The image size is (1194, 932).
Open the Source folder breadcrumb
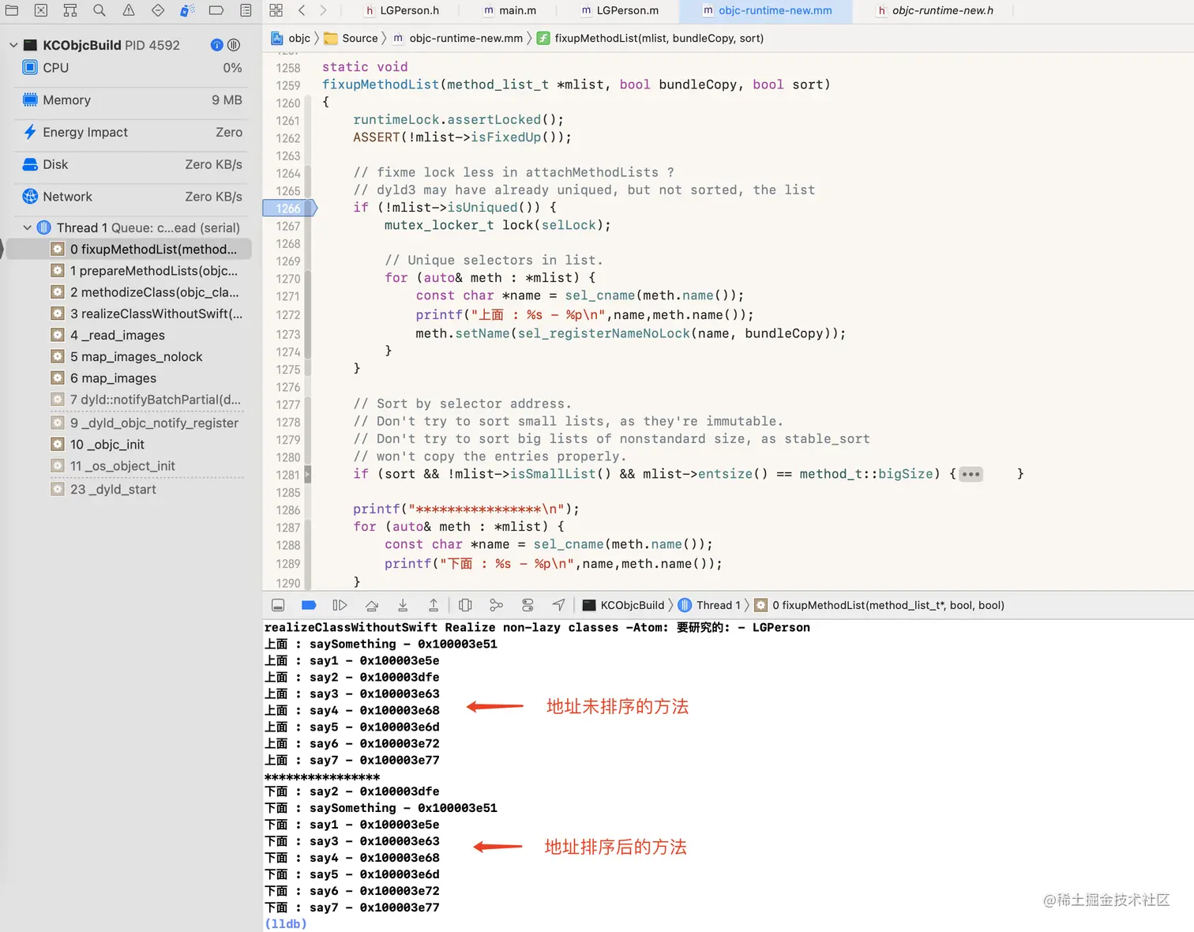[351, 38]
